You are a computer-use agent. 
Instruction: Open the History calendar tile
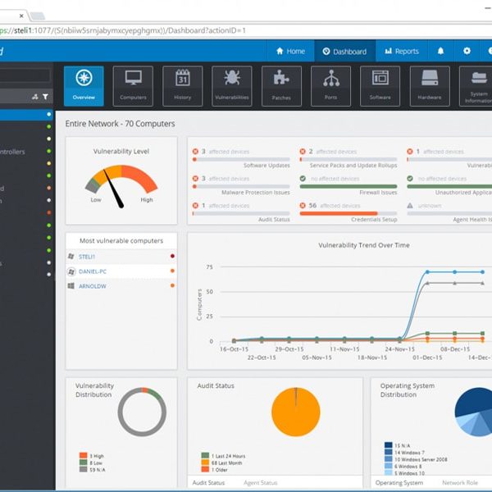pyautogui.click(x=183, y=86)
